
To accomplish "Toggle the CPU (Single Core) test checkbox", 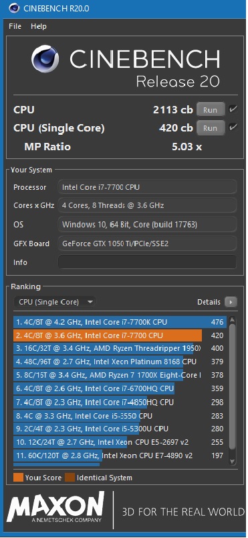I will [x=233, y=127].
